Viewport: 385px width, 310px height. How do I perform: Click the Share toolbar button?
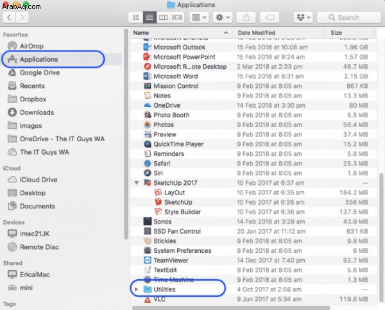pos(246,17)
